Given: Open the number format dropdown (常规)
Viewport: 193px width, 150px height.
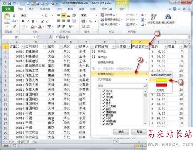Looking at the screenshot, I should (96, 16).
